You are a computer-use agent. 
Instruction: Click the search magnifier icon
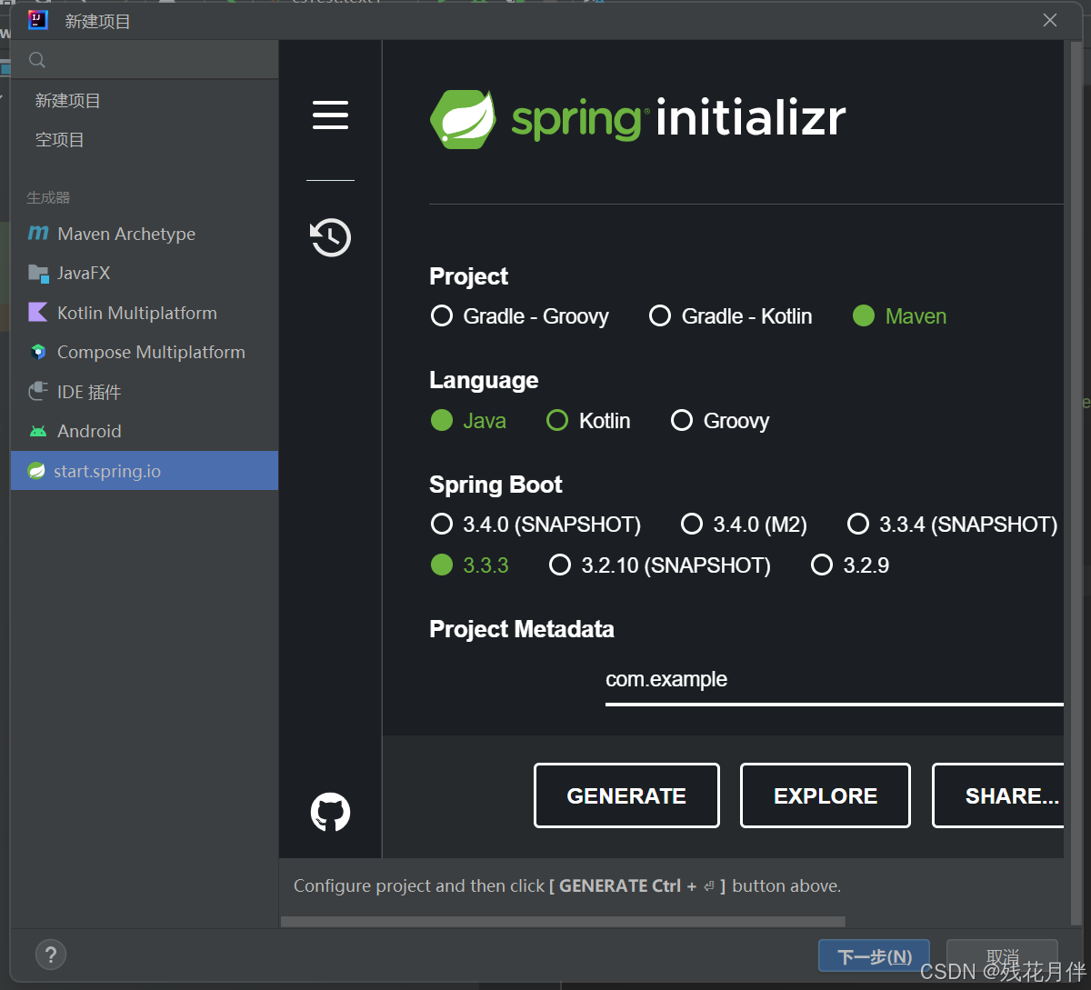point(37,60)
